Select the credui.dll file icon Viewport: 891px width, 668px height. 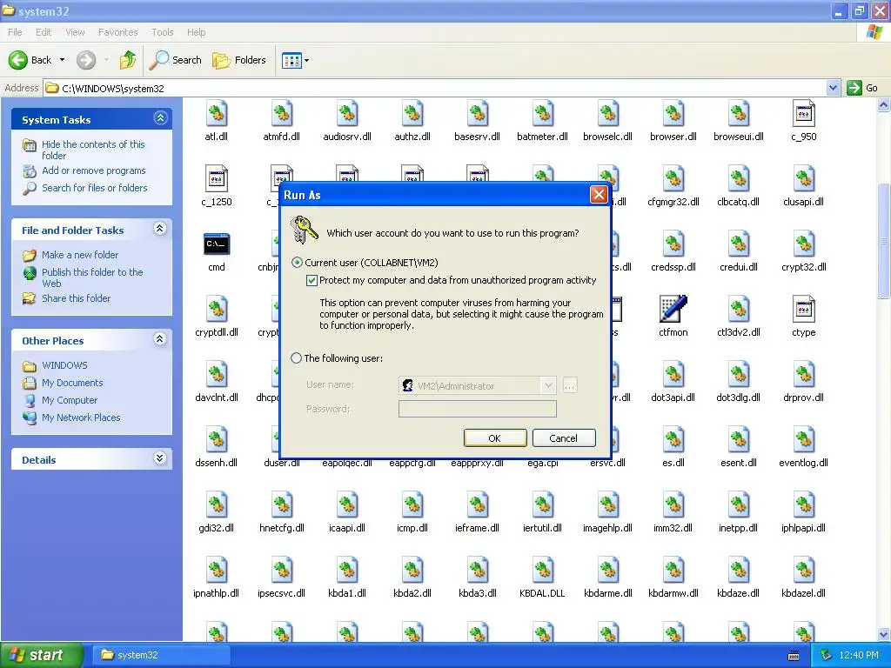tap(739, 244)
